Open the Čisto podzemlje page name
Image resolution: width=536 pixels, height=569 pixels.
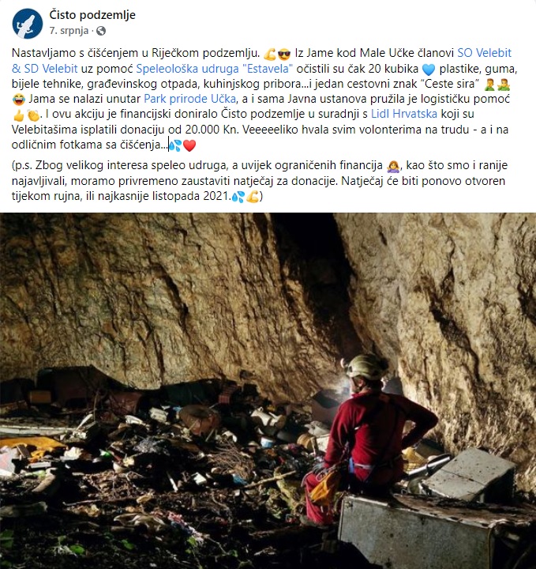(92, 15)
